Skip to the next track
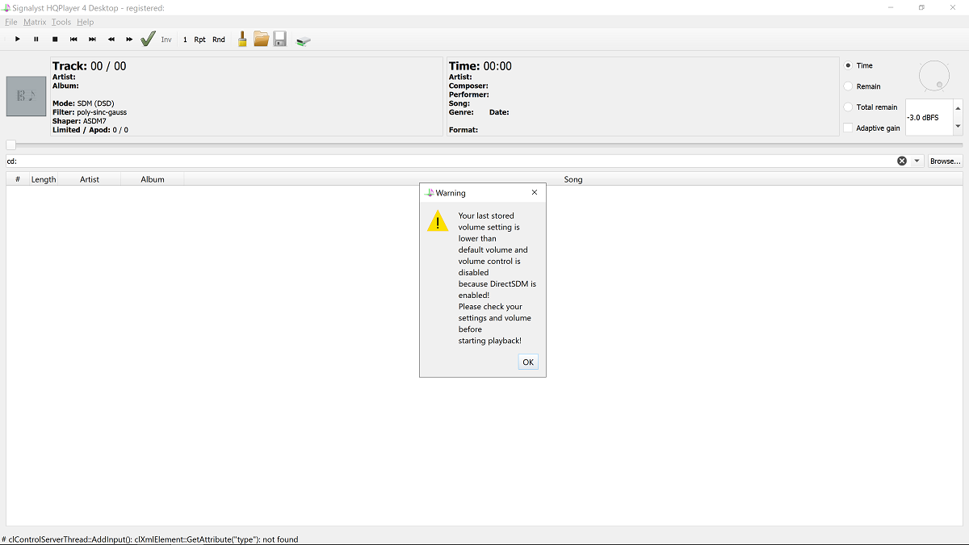Screen dimensions: 969x545 coord(92,39)
